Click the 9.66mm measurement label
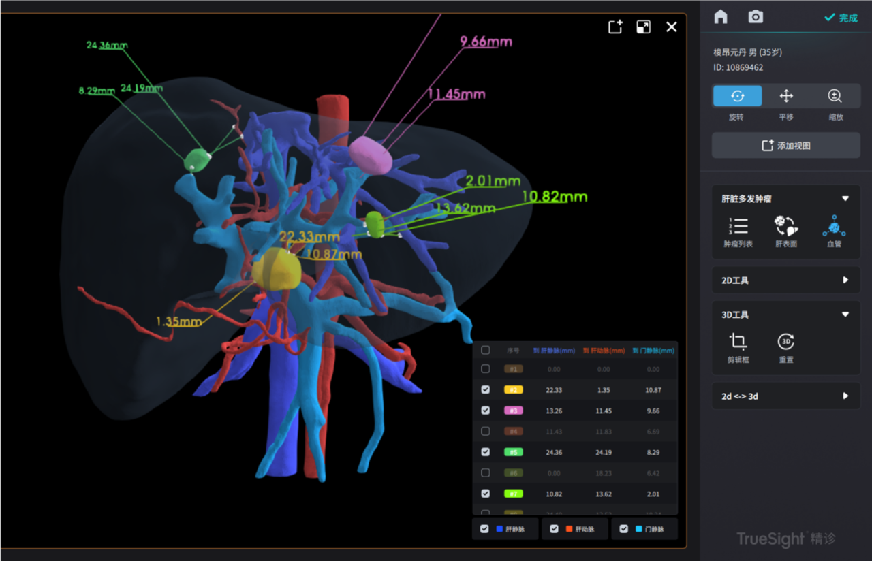The image size is (872, 561). click(486, 42)
